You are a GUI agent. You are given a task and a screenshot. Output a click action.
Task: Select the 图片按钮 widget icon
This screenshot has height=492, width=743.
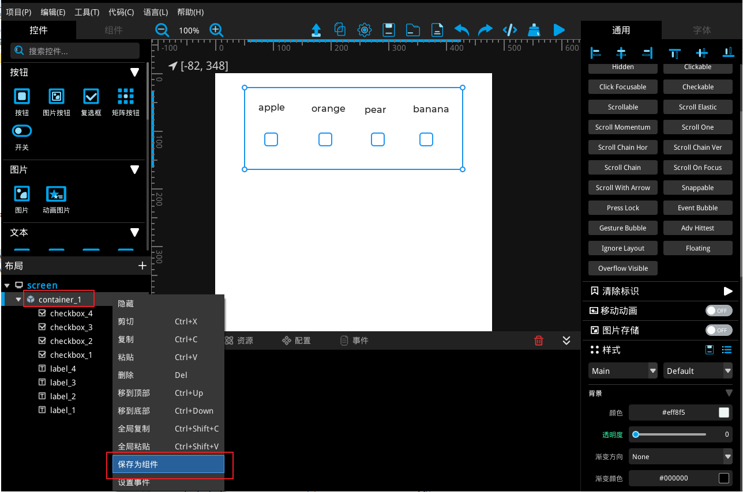pos(57,96)
